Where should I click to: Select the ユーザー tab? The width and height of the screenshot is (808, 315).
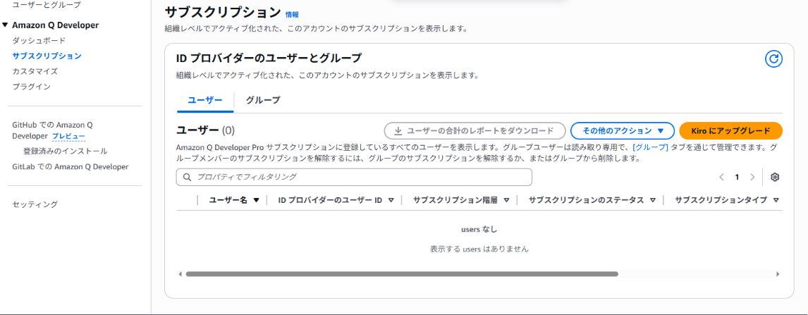click(204, 100)
